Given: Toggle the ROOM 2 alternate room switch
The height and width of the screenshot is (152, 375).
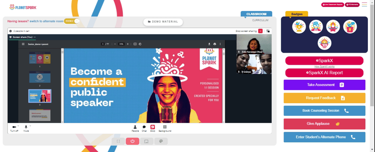Looking at the screenshot, I should tap(72, 21).
